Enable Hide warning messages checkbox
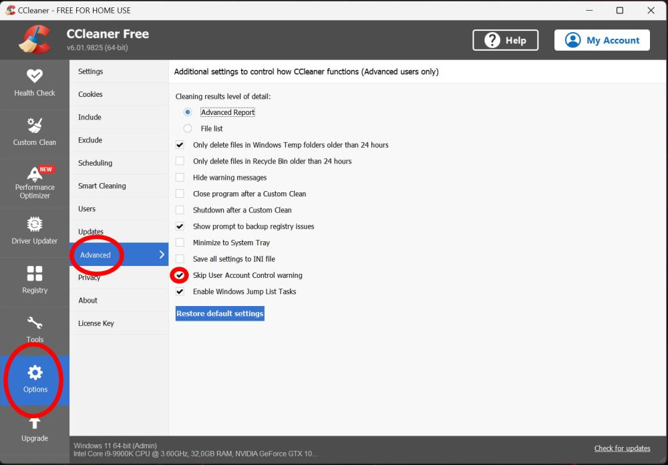Viewport: 668px width, 465px height. pos(180,177)
